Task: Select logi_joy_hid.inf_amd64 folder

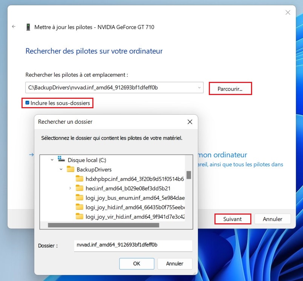Action: [x=135, y=207]
